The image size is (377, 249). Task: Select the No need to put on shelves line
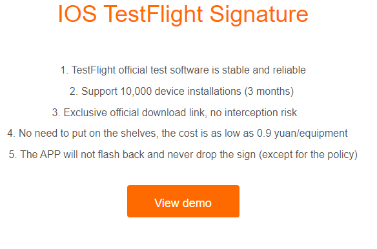point(178,133)
